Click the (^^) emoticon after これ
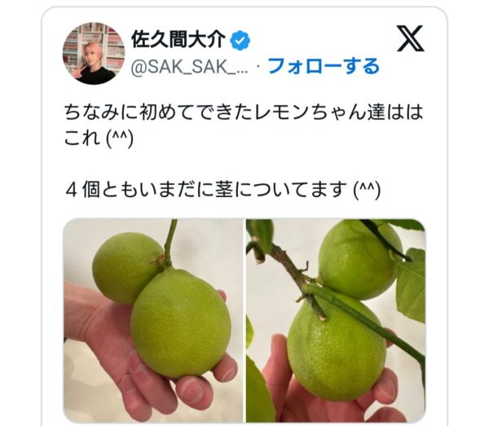This screenshot has height=426, width=489. coord(120,138)
